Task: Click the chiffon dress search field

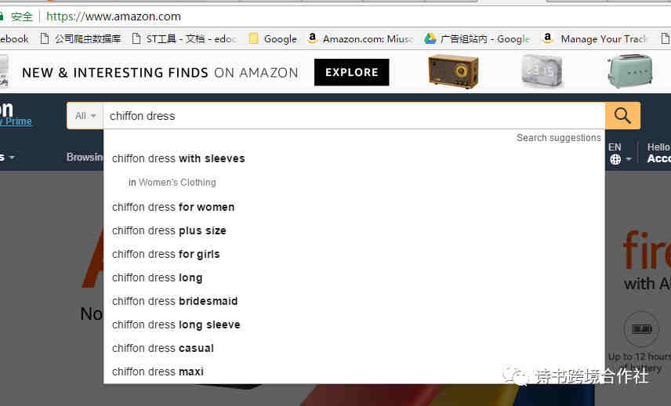Action: click(x=354, y=116)
